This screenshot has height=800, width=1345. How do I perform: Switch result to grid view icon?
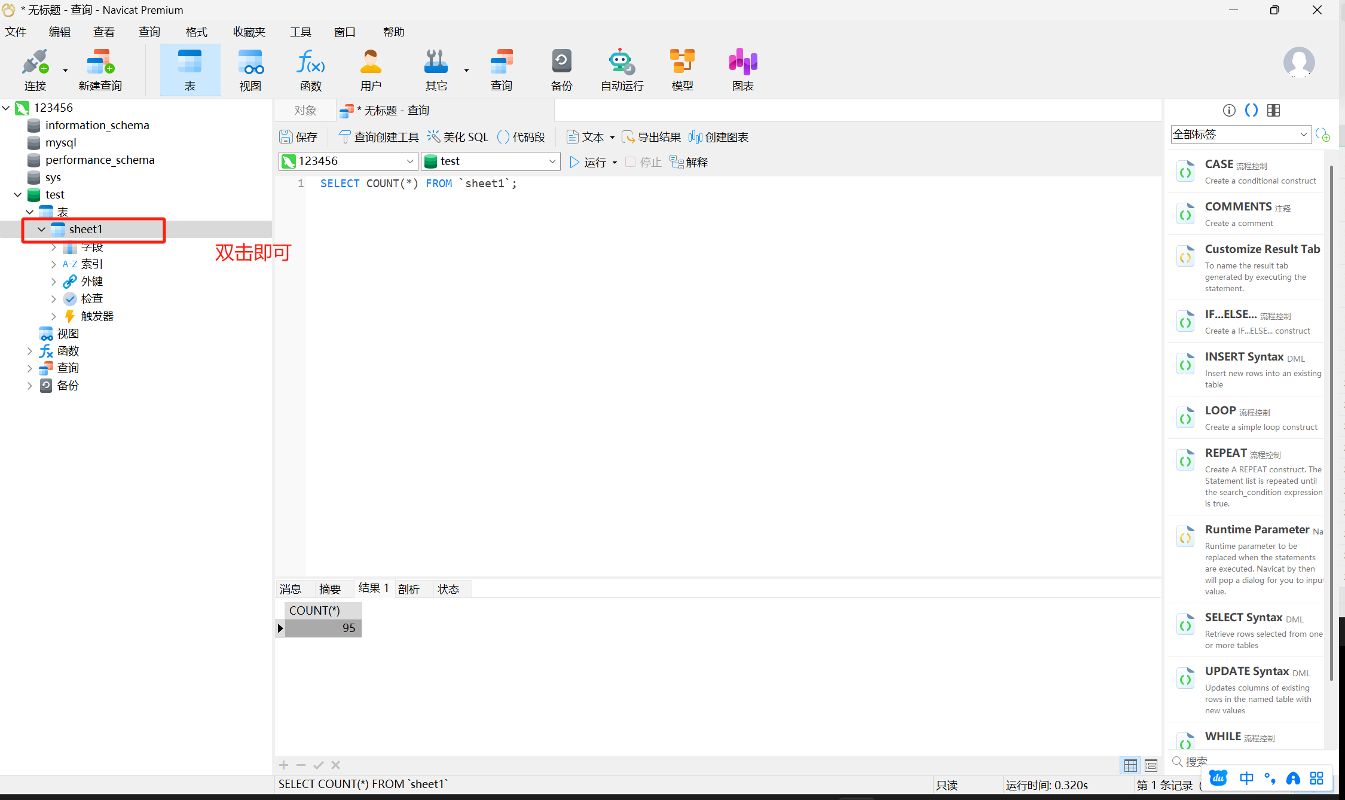(x=1130, y=765)
